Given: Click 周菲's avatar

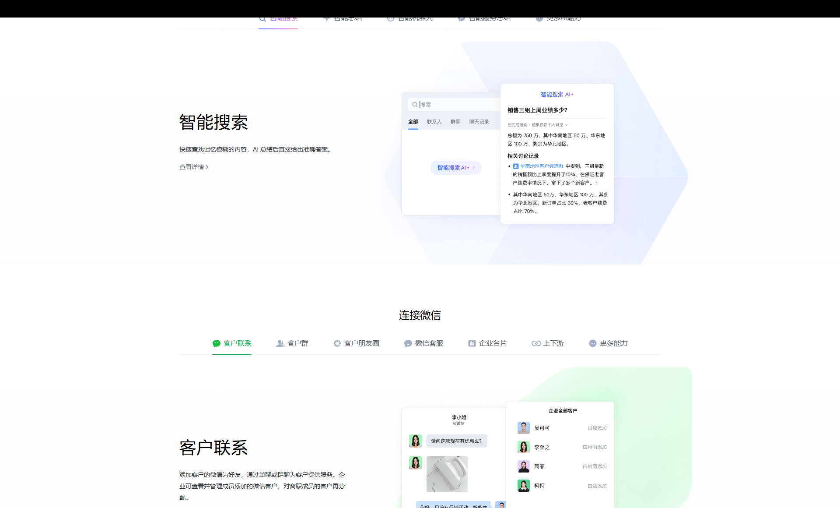Looking at the screenshot, I should [524, 466].
